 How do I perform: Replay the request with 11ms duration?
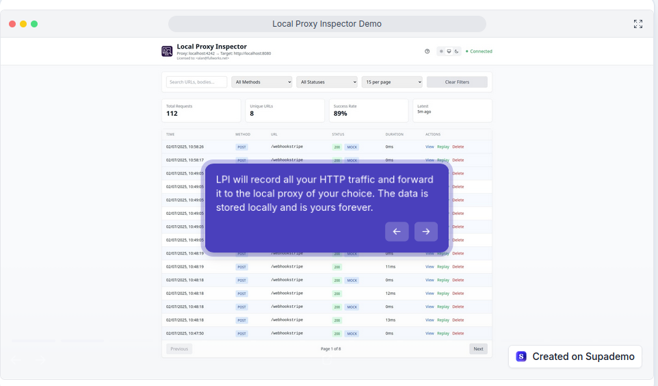tap(443, 267)
